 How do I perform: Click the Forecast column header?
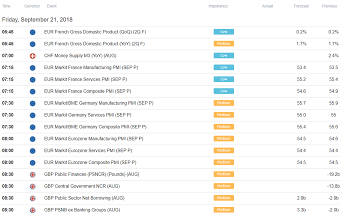pos(301,6)
